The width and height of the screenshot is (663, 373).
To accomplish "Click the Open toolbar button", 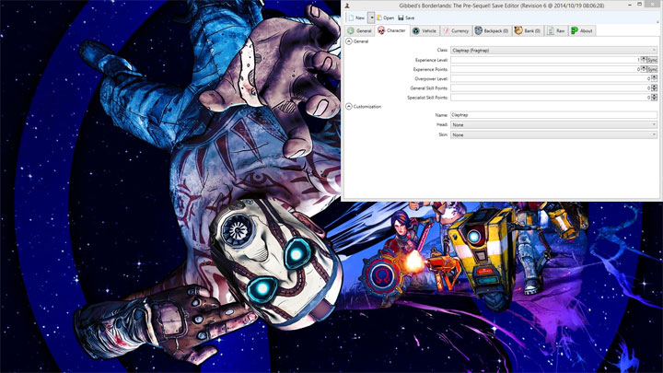I will click(x=385, y=17).
